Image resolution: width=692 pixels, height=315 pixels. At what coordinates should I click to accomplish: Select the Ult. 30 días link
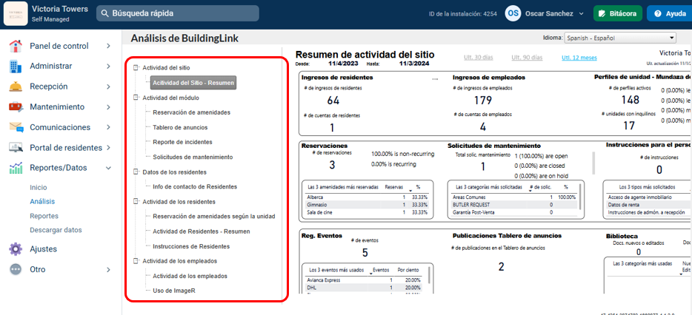click(479, 57)
